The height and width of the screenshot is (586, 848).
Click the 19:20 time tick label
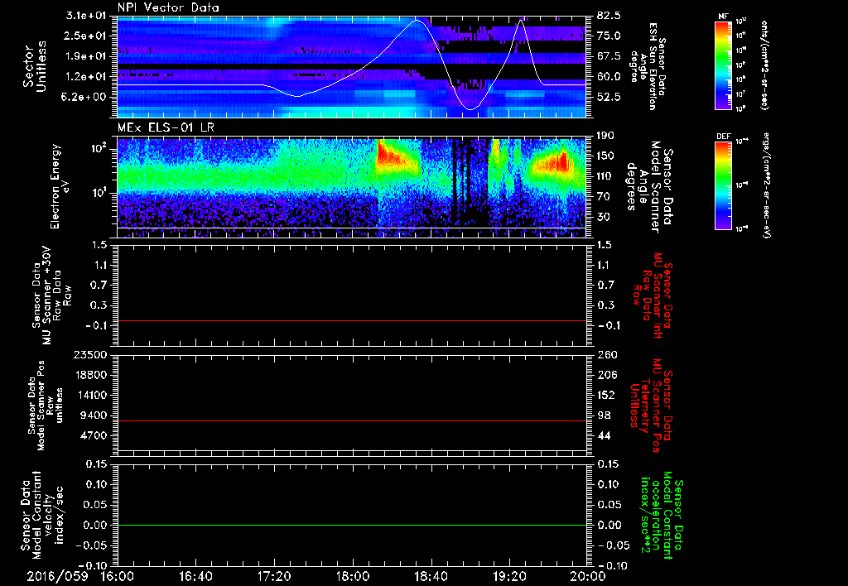(x=509, y=576)
